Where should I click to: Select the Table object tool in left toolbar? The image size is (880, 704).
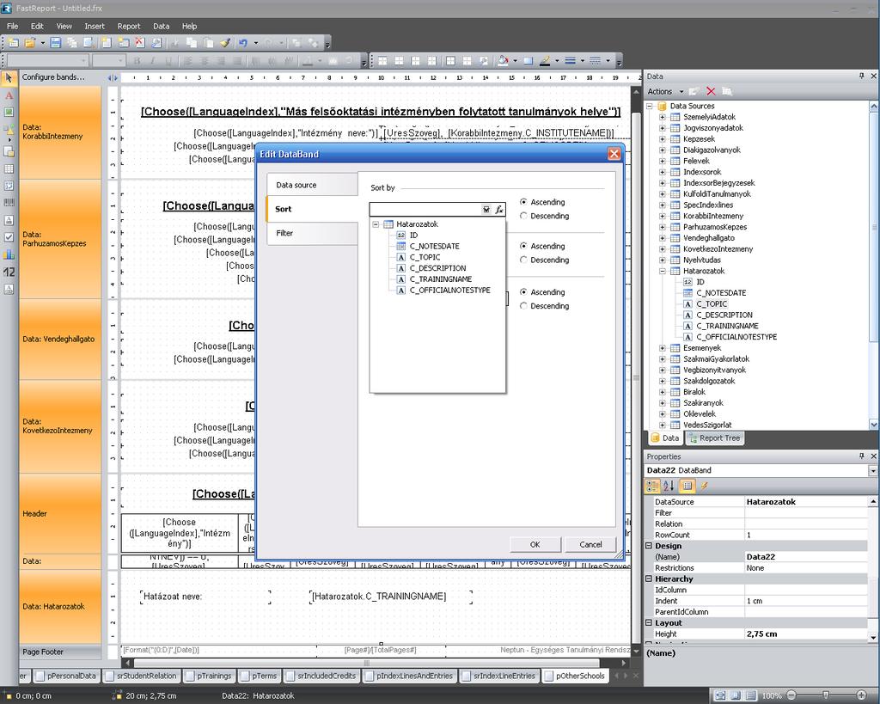pos(9,168)
